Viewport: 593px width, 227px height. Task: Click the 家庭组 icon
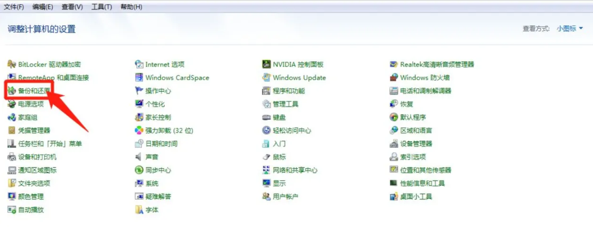tap(12, 117)
